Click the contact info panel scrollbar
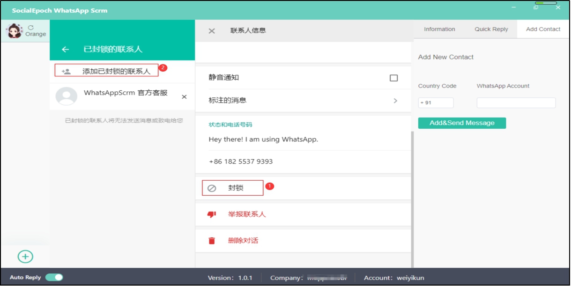The height and width of the screenshot is (286, 571). tap(412, 199)
